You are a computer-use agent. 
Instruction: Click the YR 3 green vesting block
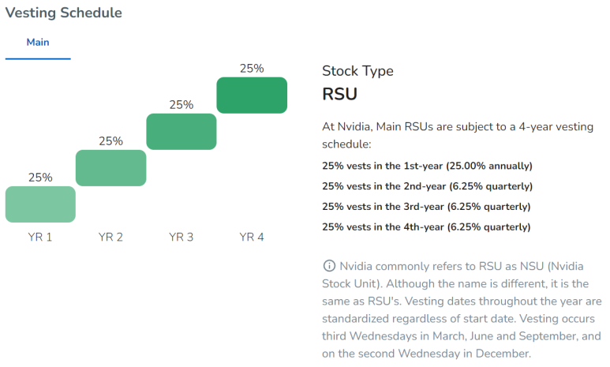pos(182,132)
